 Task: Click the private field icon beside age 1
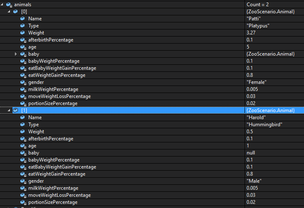pos(23,146)
